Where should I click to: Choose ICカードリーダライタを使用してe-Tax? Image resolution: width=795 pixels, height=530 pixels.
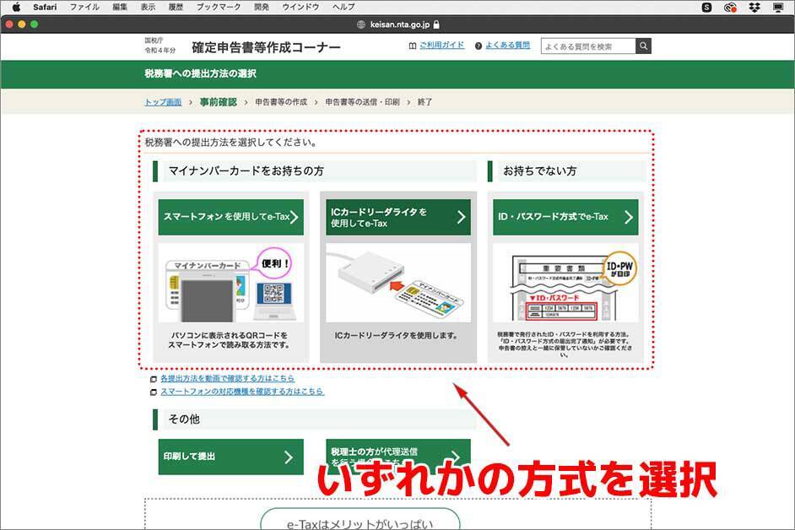click(397, 217)
